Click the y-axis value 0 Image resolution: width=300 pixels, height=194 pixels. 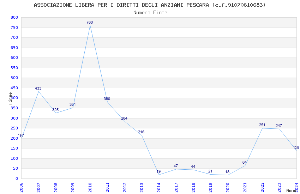coord(17,178)
